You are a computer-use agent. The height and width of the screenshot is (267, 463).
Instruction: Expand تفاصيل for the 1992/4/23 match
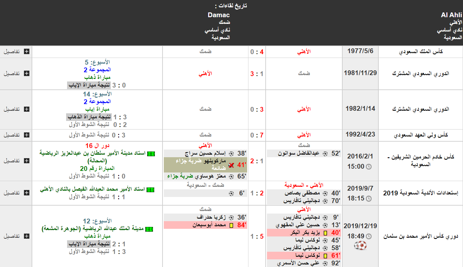[16, 135]
